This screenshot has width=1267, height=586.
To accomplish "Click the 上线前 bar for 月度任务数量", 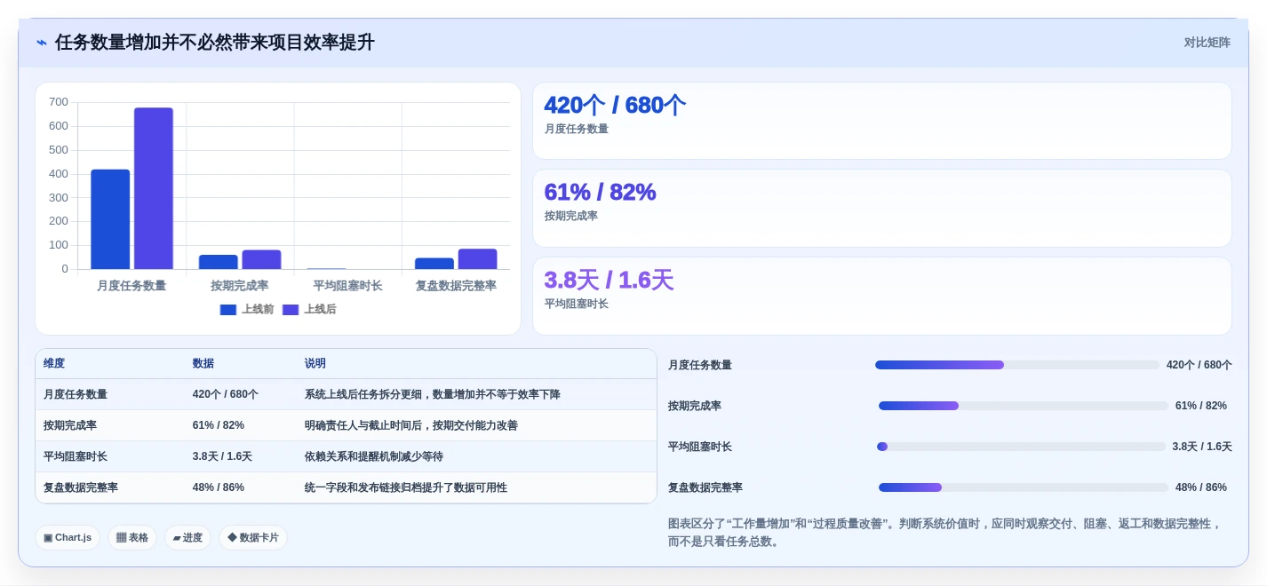I will (x=110, y=219).
